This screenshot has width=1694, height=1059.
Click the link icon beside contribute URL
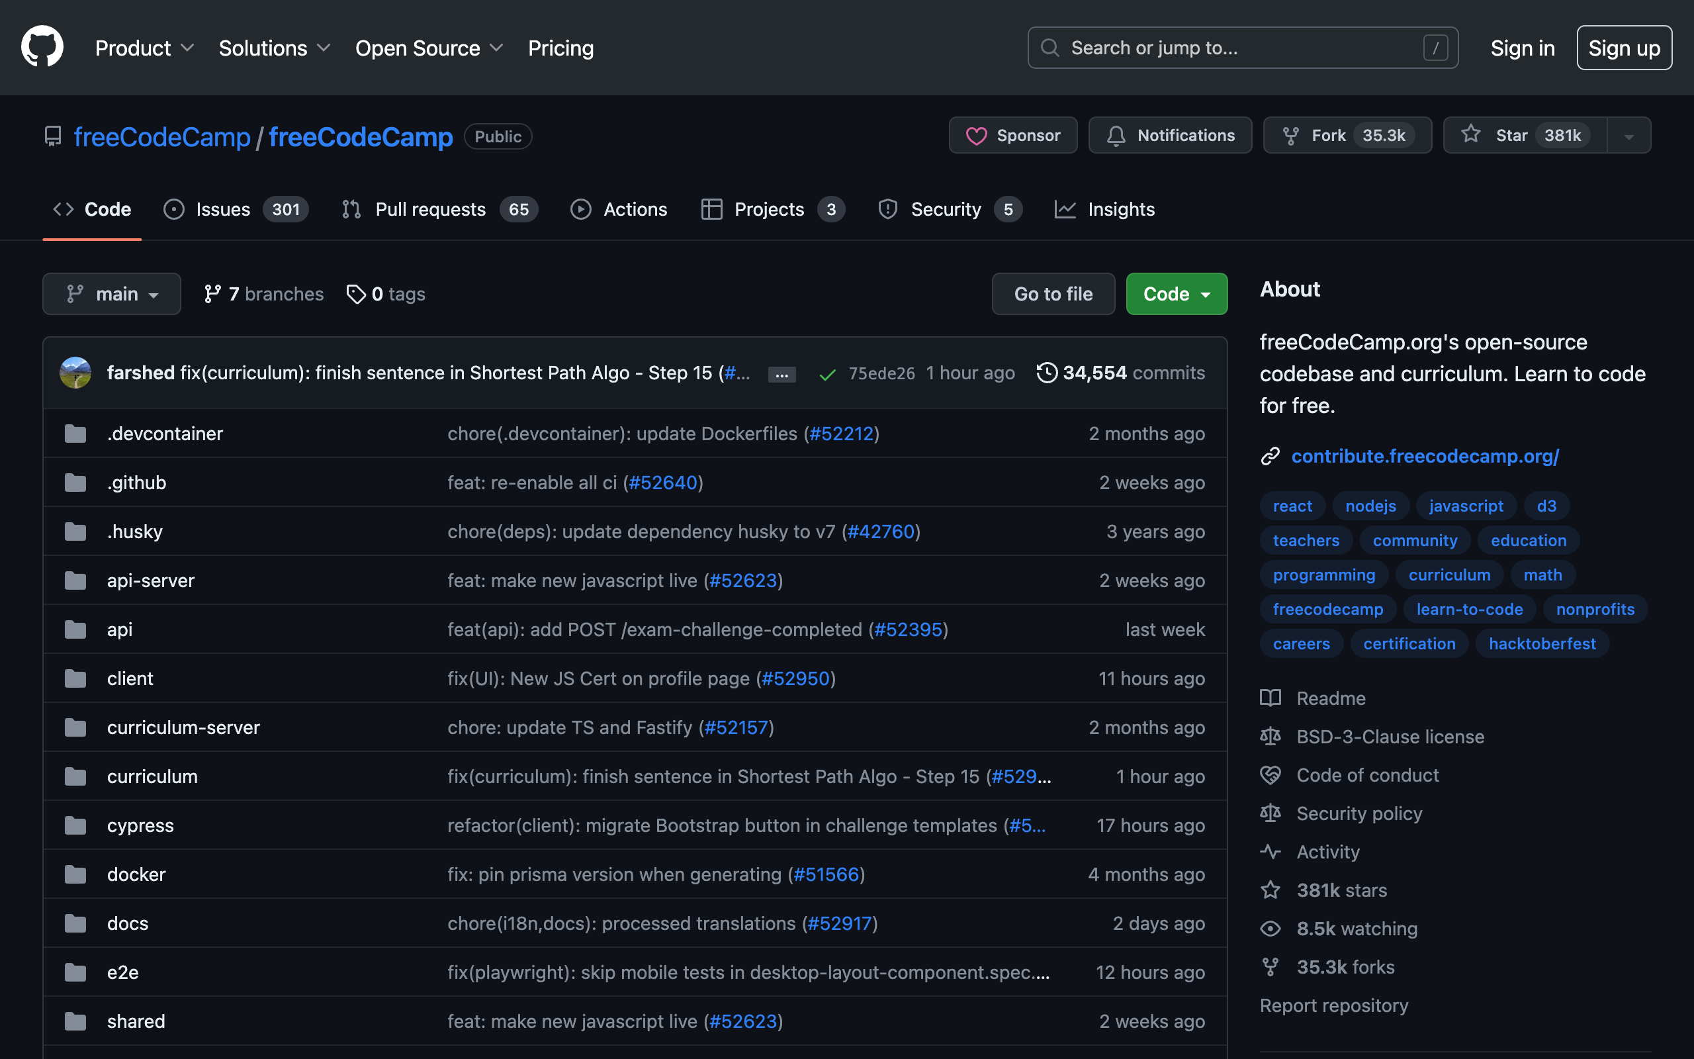pyautogui.click(x=1270, y=457)
